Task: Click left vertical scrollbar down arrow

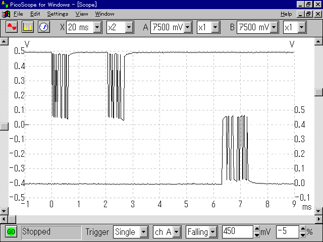Action: click(5, 211)
